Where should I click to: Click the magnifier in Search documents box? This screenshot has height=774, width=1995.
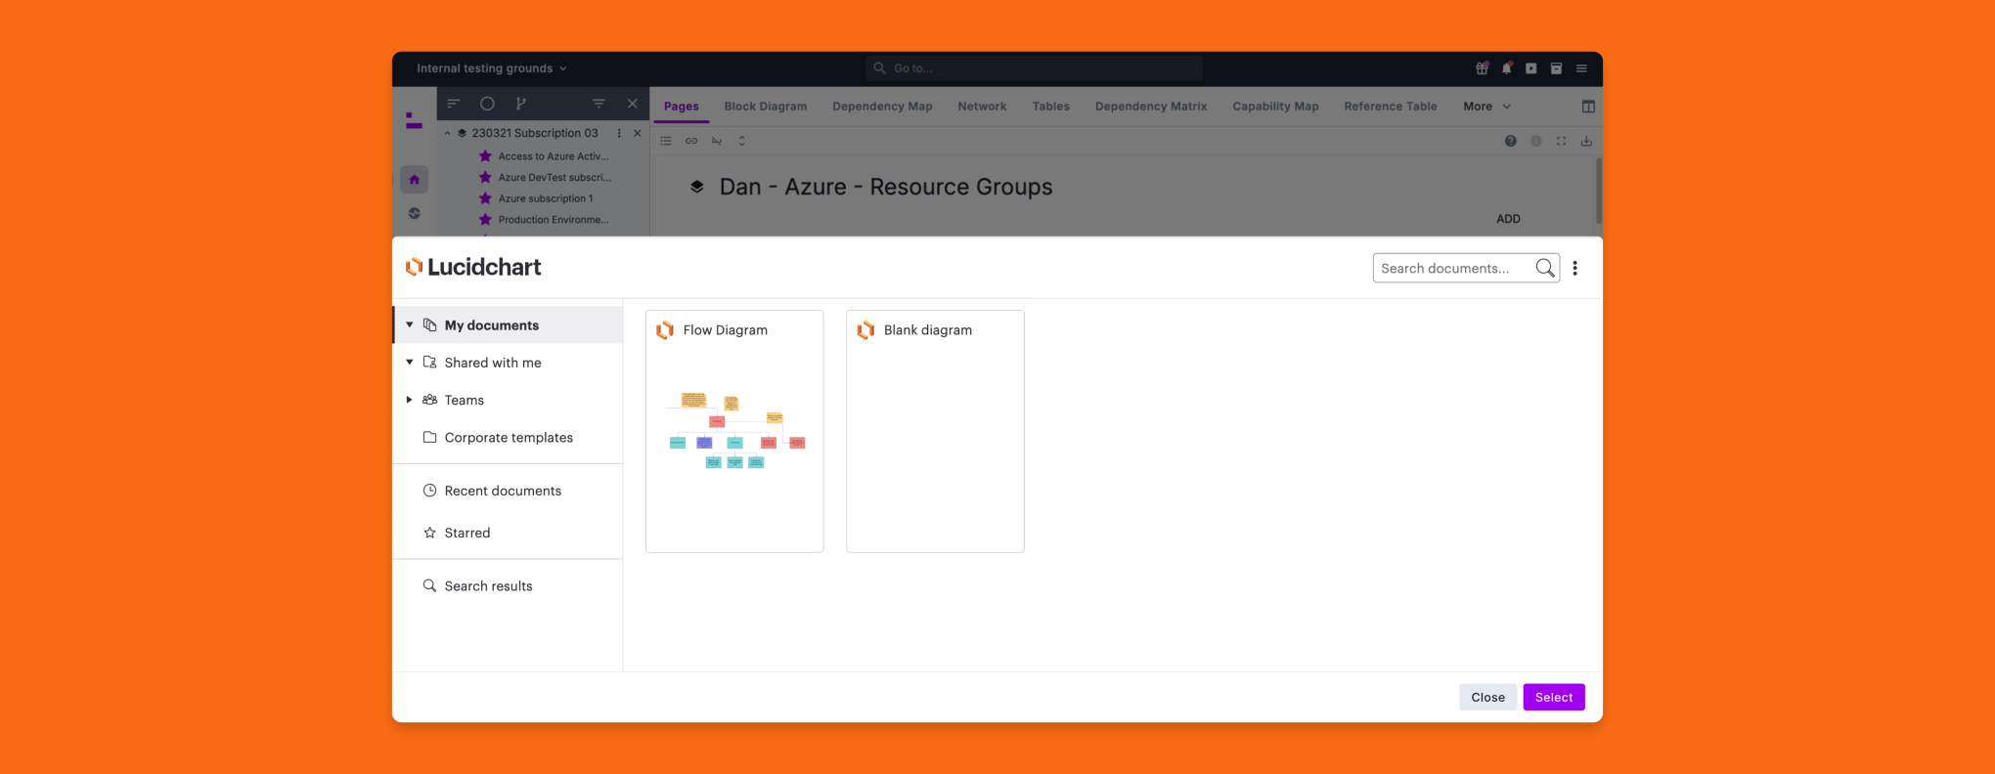1544,268
